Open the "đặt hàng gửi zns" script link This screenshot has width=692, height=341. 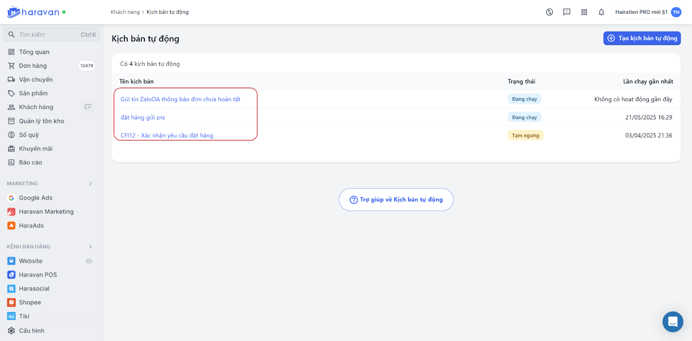pyautogui.click(x=143, y=118)
